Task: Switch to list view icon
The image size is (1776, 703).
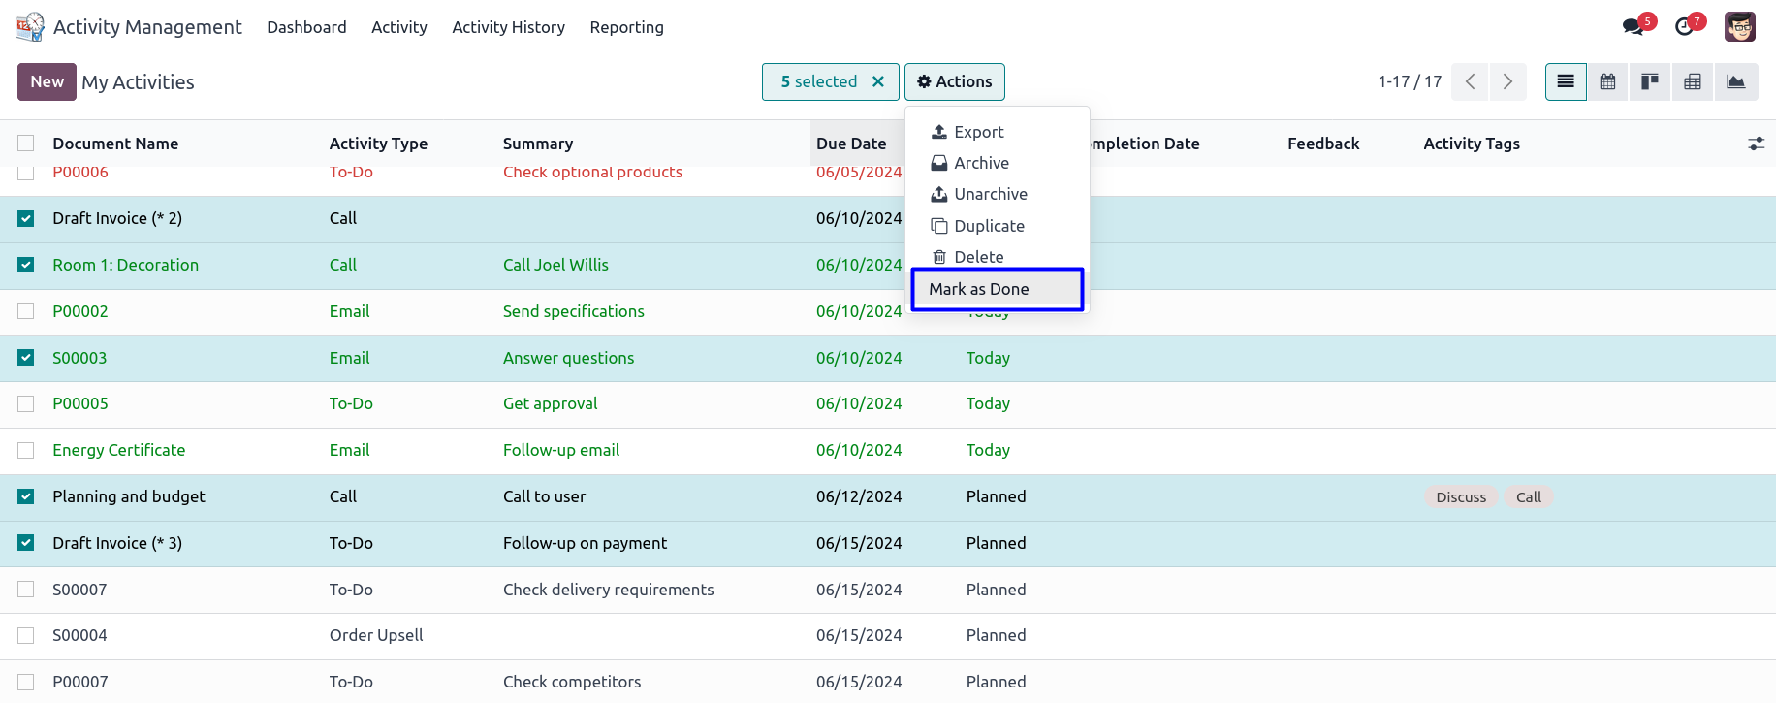Action: [x=1565, y=82]
